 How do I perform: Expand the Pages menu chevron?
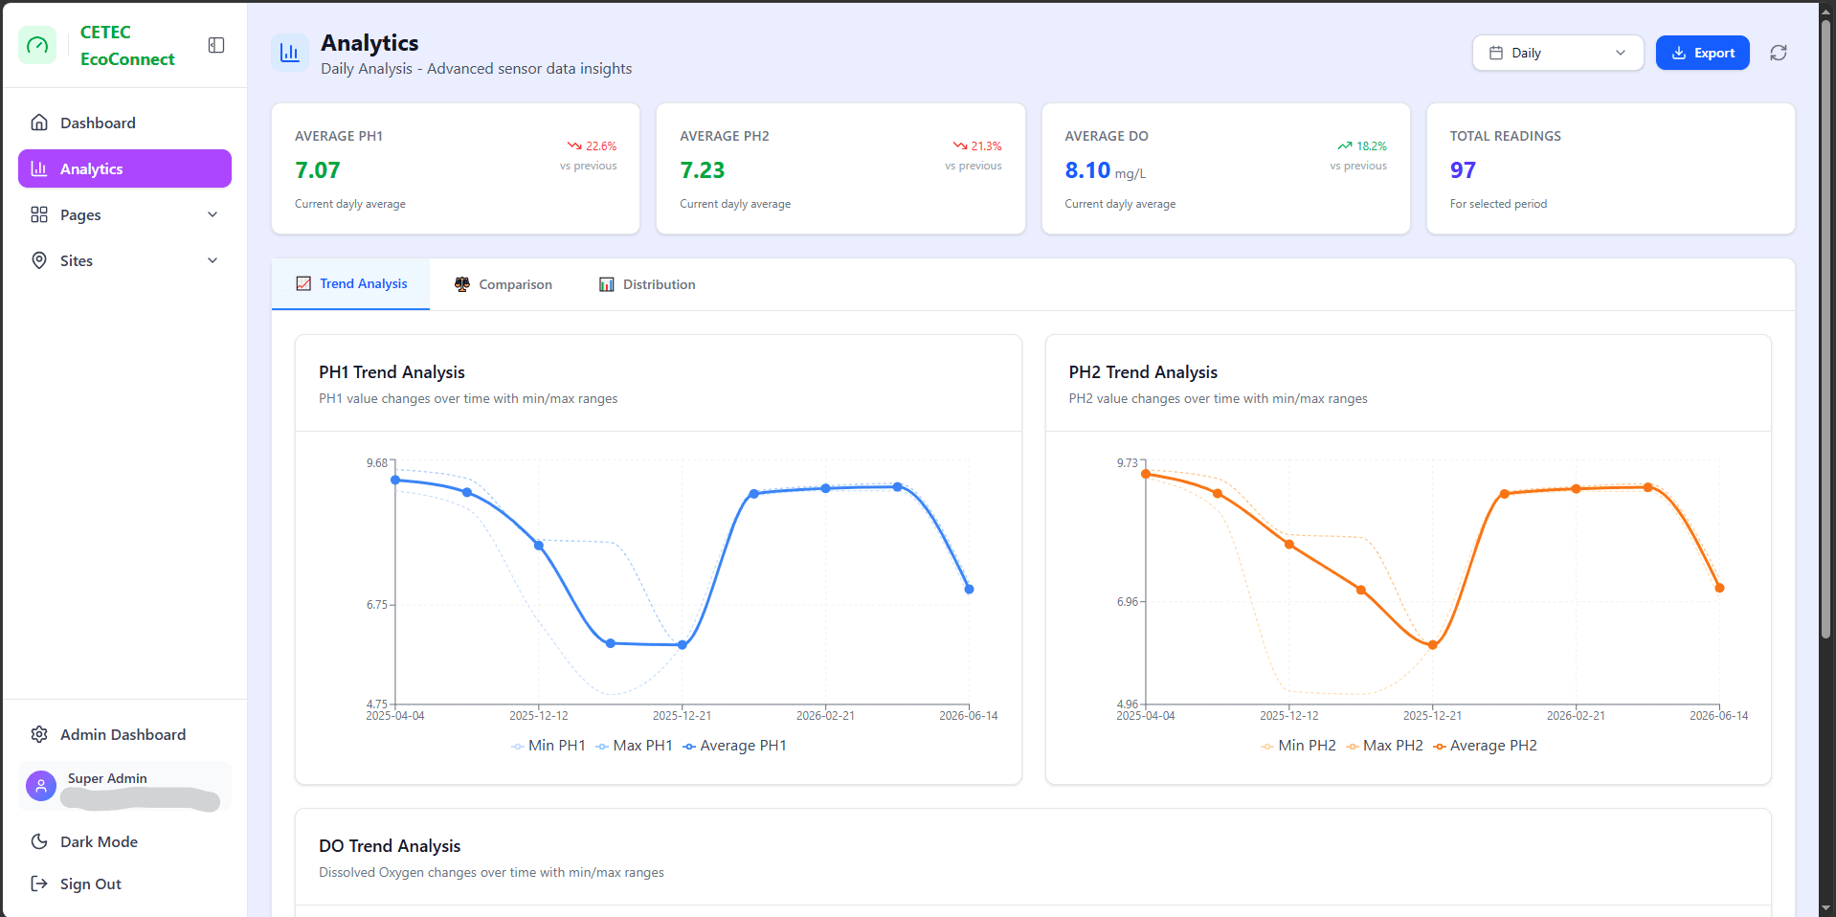[213, 214]
